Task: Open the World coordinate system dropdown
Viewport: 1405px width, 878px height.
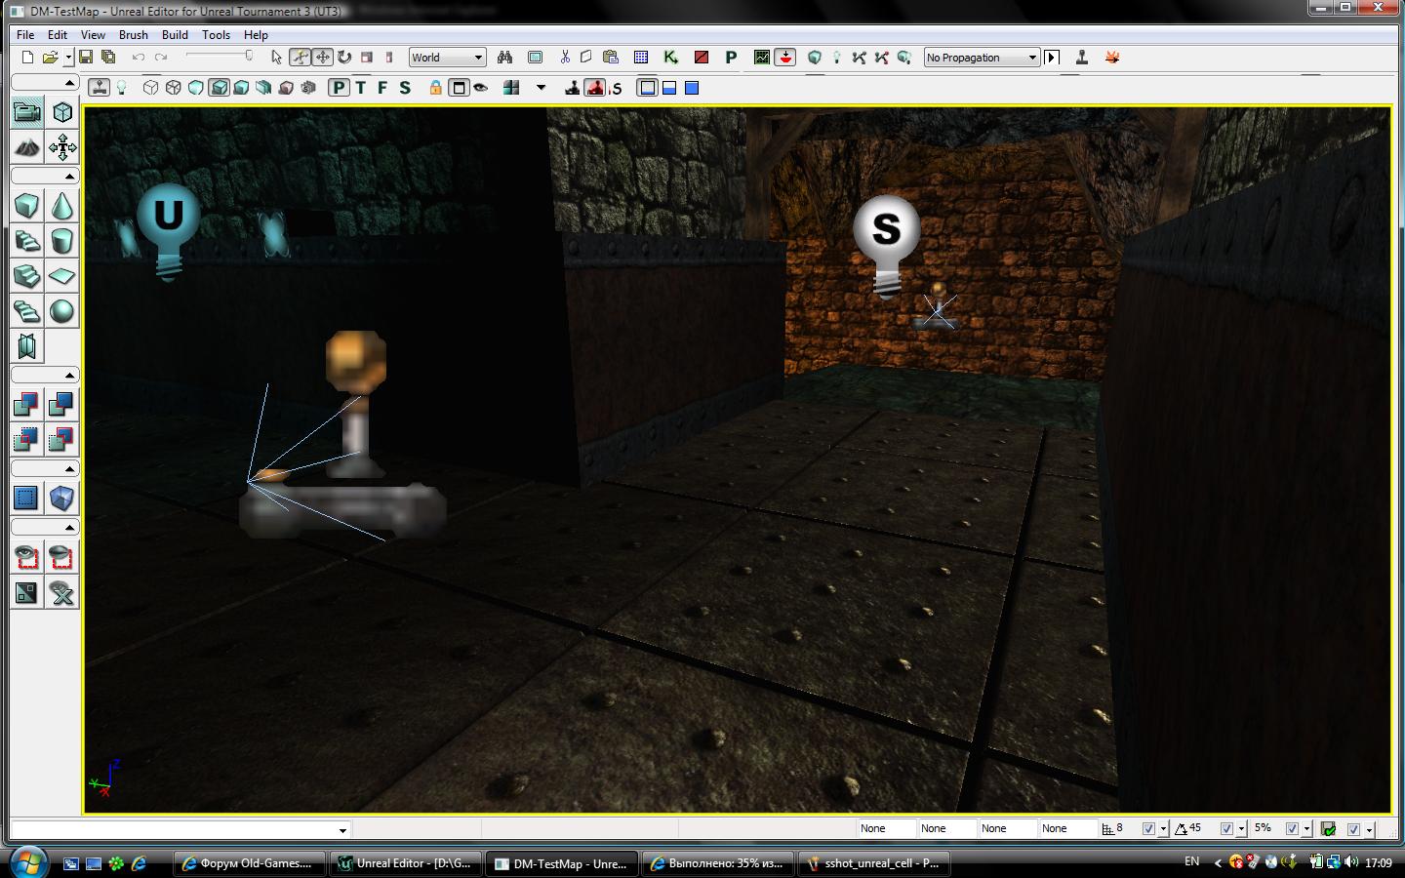Action: click(447, 58)
